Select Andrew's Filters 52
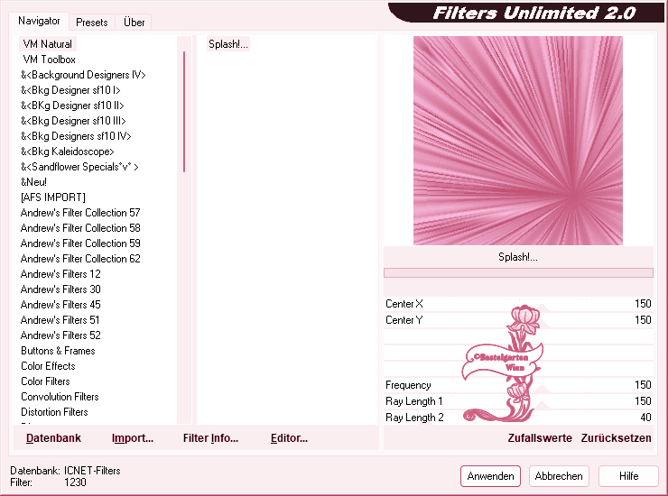Screen dimensions: 668x496 (60, 335)
